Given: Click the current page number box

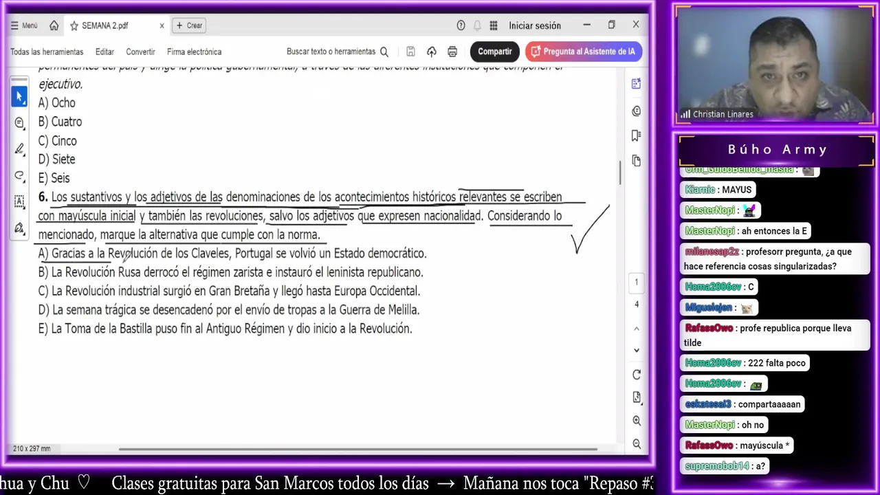Looking at the screenshot, I should coord(636,282).
